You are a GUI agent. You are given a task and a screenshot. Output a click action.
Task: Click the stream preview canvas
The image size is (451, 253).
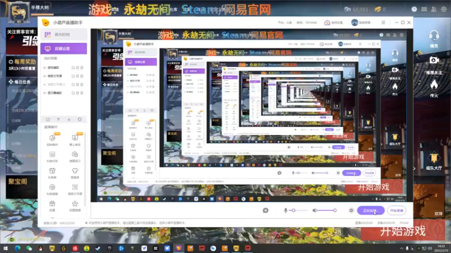coord(251,115)
